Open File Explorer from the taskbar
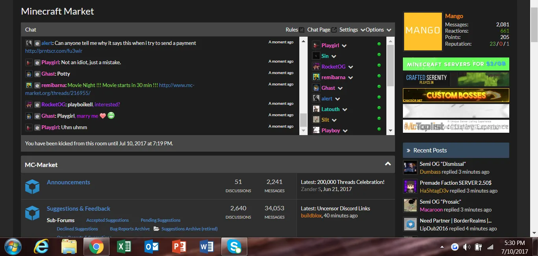 (x=69, y=247)
